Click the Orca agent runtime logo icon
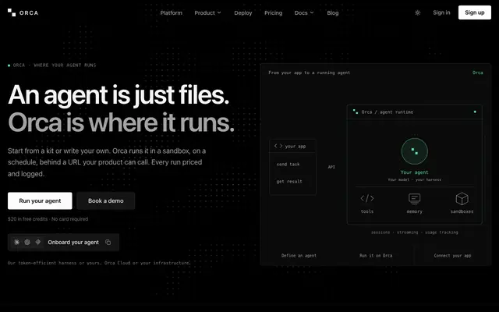 [356, 112]
